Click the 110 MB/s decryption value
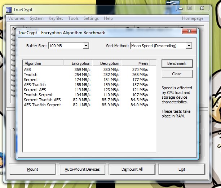 111,95
